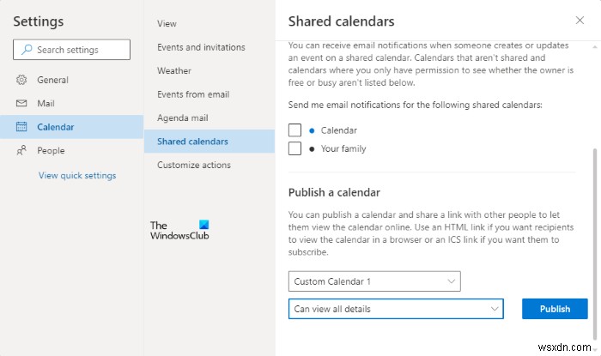Click the vertical scrollbar in Shared calendars
This screenshot has width=601, height=356.
point(594,232)
